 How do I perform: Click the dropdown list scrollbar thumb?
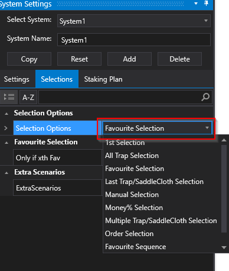(224, 189)
